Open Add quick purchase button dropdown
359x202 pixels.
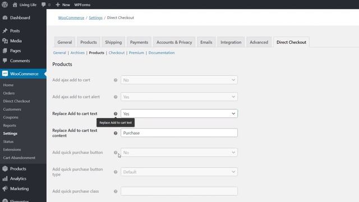[x=179, y=152]
